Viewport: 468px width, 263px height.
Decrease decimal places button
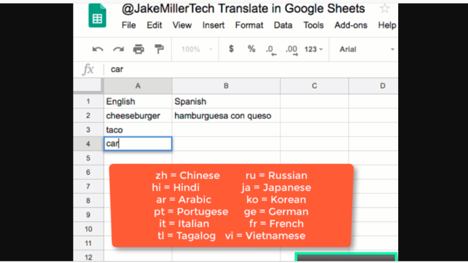click(x=271, y=50)
